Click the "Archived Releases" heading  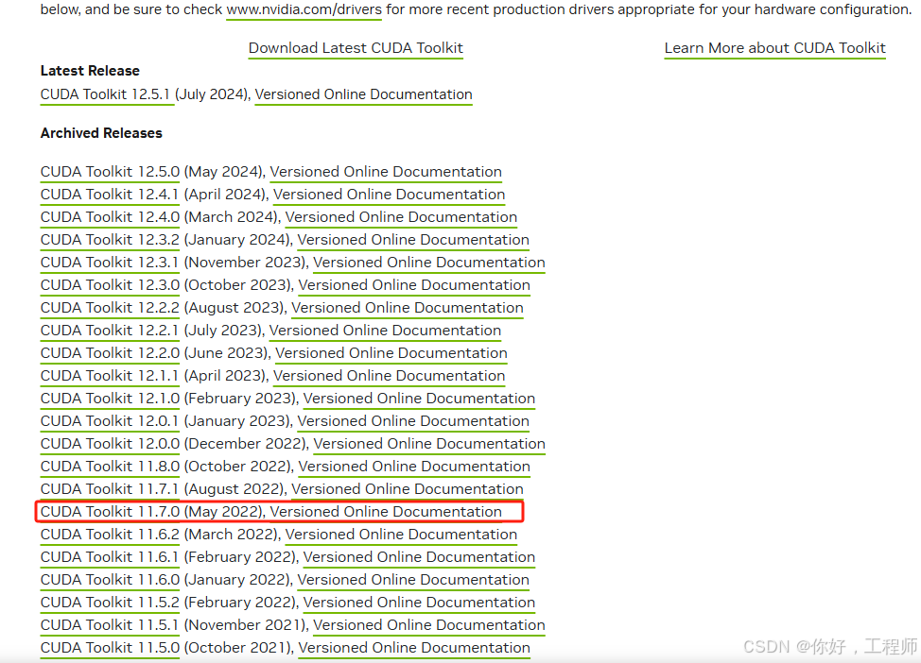coord(101,133)
